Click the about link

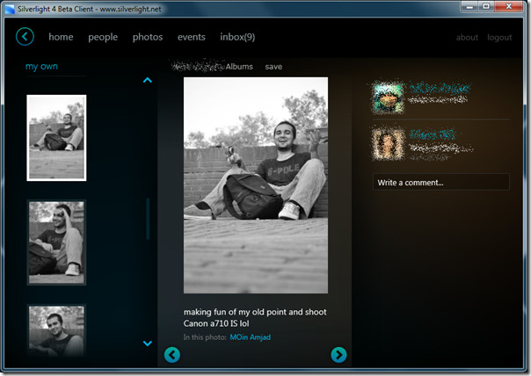(x=467, y=37)
